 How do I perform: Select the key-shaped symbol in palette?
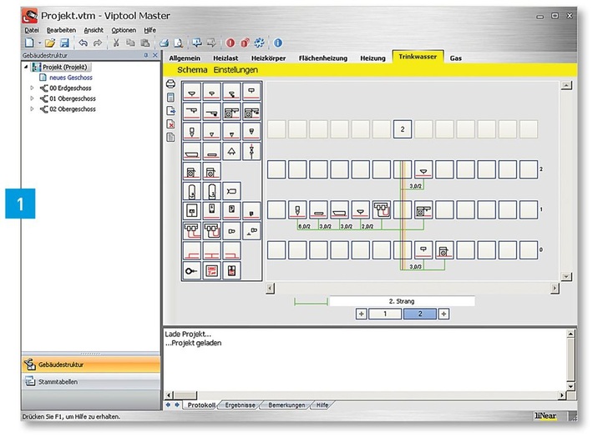click(191, 270)
